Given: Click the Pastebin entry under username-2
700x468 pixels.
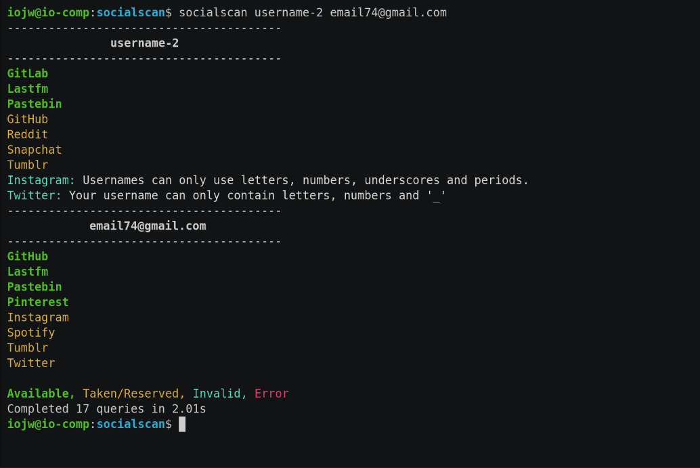Looking at the screenshot, I should coord(35,104).
